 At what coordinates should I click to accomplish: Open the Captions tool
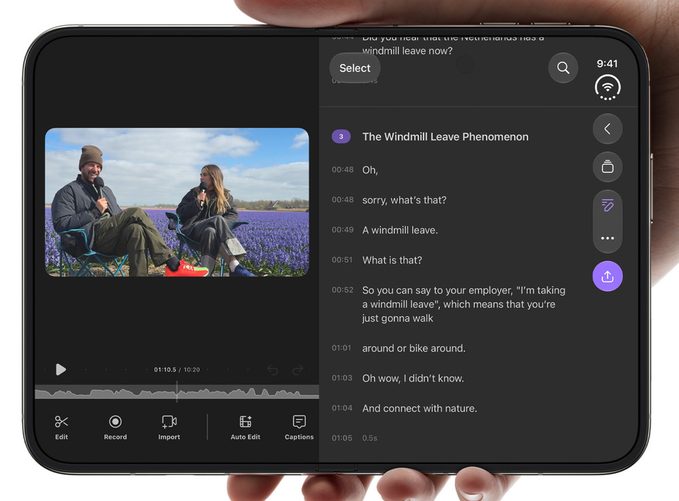tap(299, 428)
